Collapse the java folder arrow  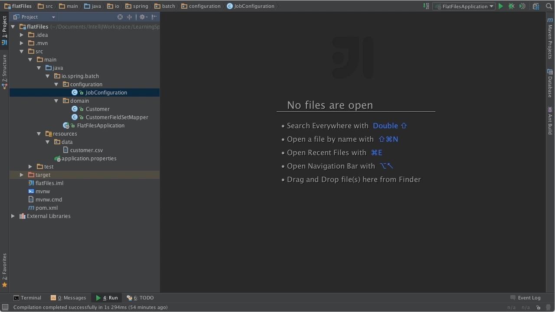[39, 68]
